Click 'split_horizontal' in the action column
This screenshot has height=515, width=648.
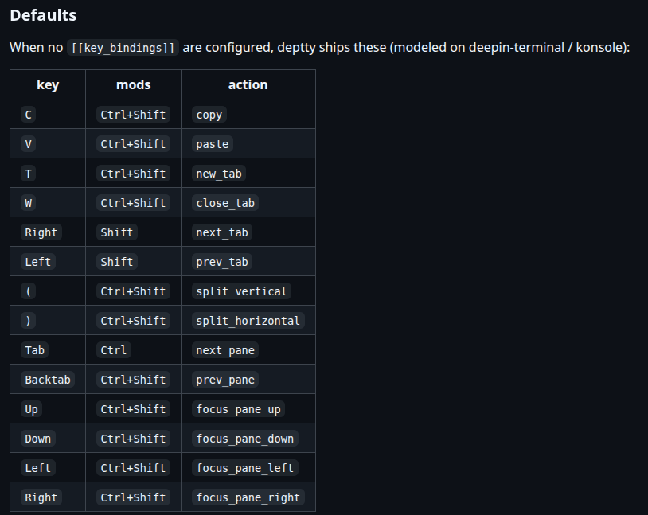[x=248, y=321]
